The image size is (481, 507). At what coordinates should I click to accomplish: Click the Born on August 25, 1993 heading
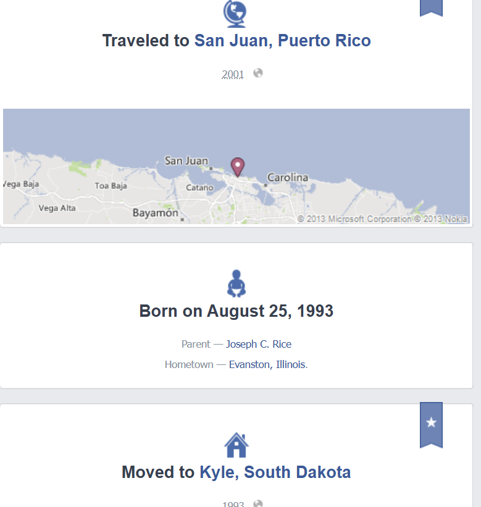coord(236,311)
